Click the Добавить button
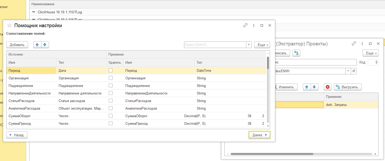Screen dimensions: 385x161 pyautogui.click(x=17, y=45)
